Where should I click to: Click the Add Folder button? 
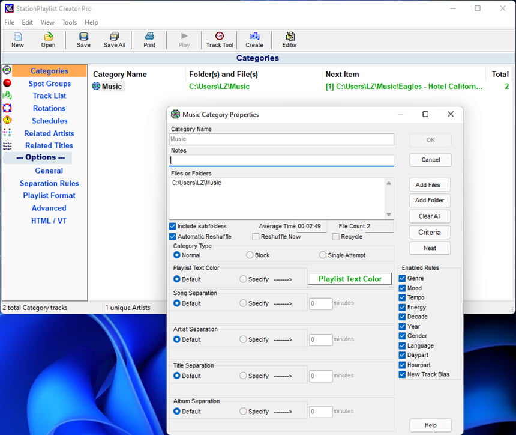click(430, 200)
